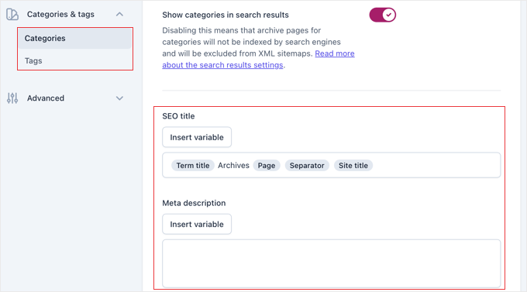This screenshot has height=292, width=527.
Task: Open Read more about search results settings link
Action: pos(258,59)
